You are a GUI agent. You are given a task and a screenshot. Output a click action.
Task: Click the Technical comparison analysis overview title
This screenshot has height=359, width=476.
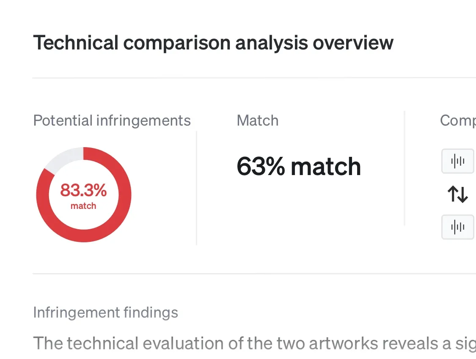pyautogui.click(x=213, y=43)
